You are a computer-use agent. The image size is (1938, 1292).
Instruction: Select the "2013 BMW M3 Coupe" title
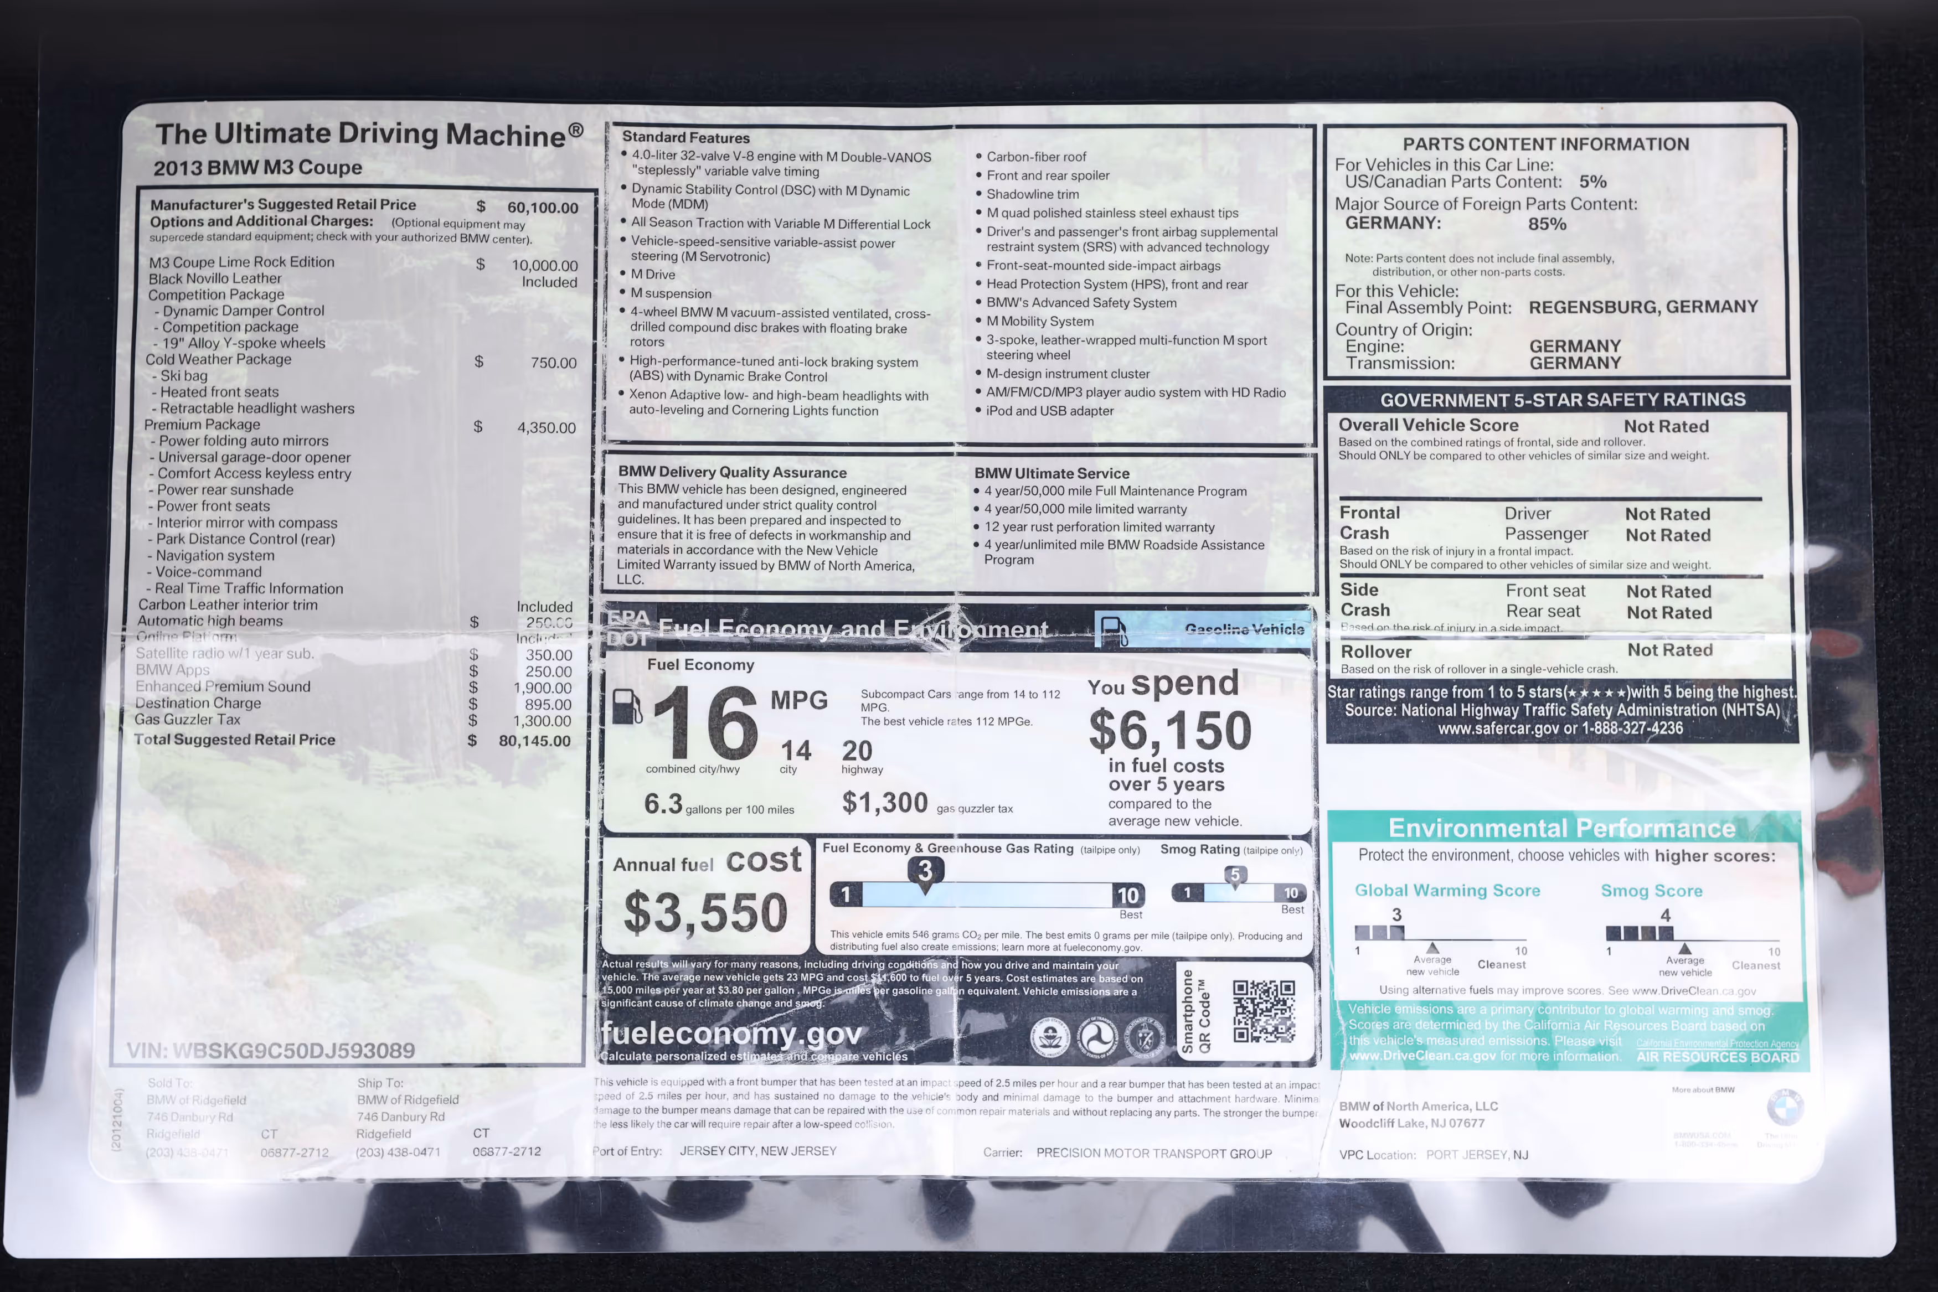coord(258,167)
